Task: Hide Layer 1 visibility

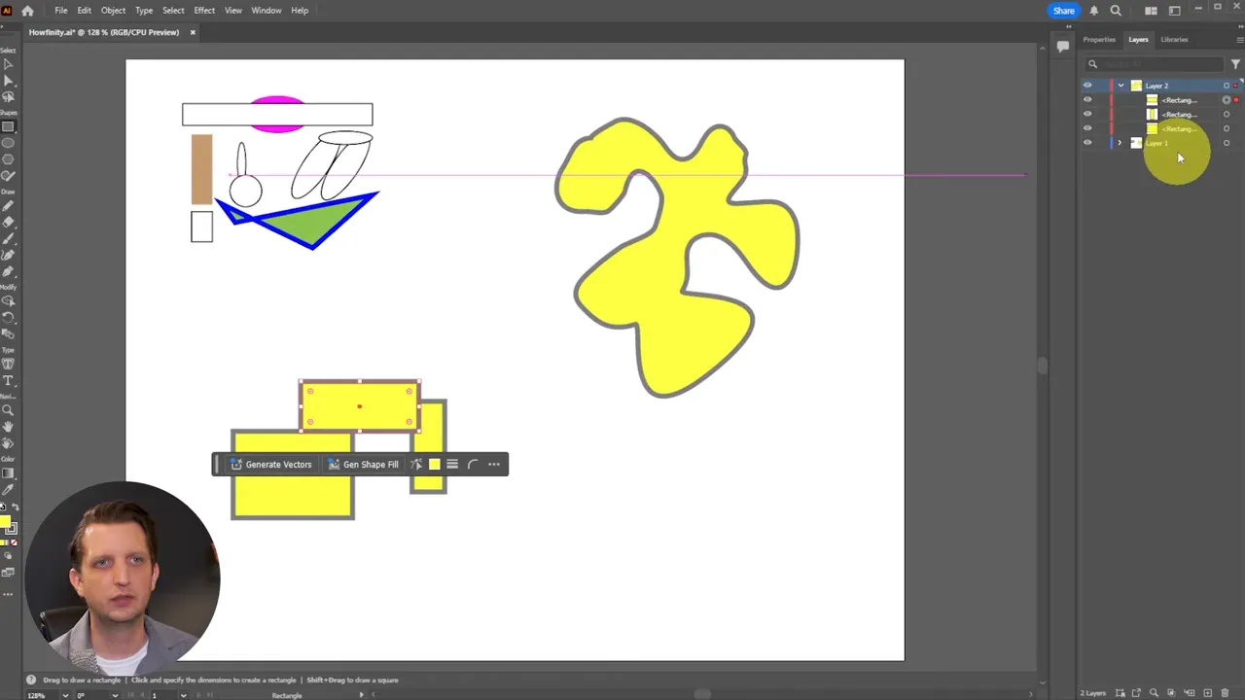Action: pyautogui.click(x=1087, y=142)
